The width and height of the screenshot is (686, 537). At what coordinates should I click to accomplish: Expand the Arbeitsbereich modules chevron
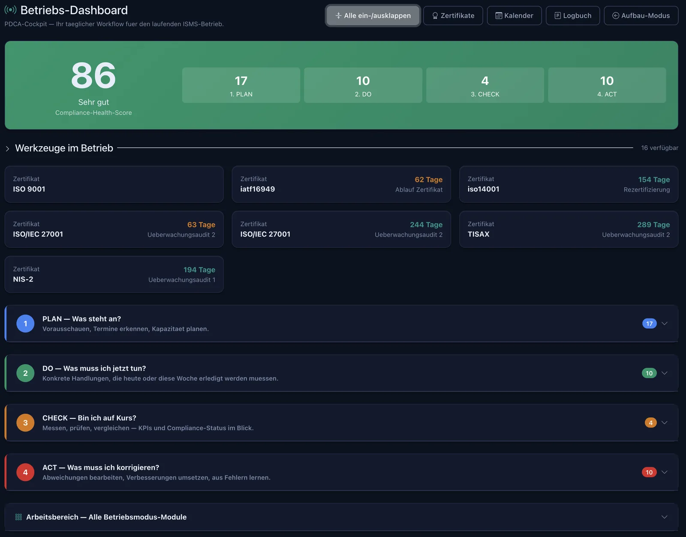click(665, 517)
